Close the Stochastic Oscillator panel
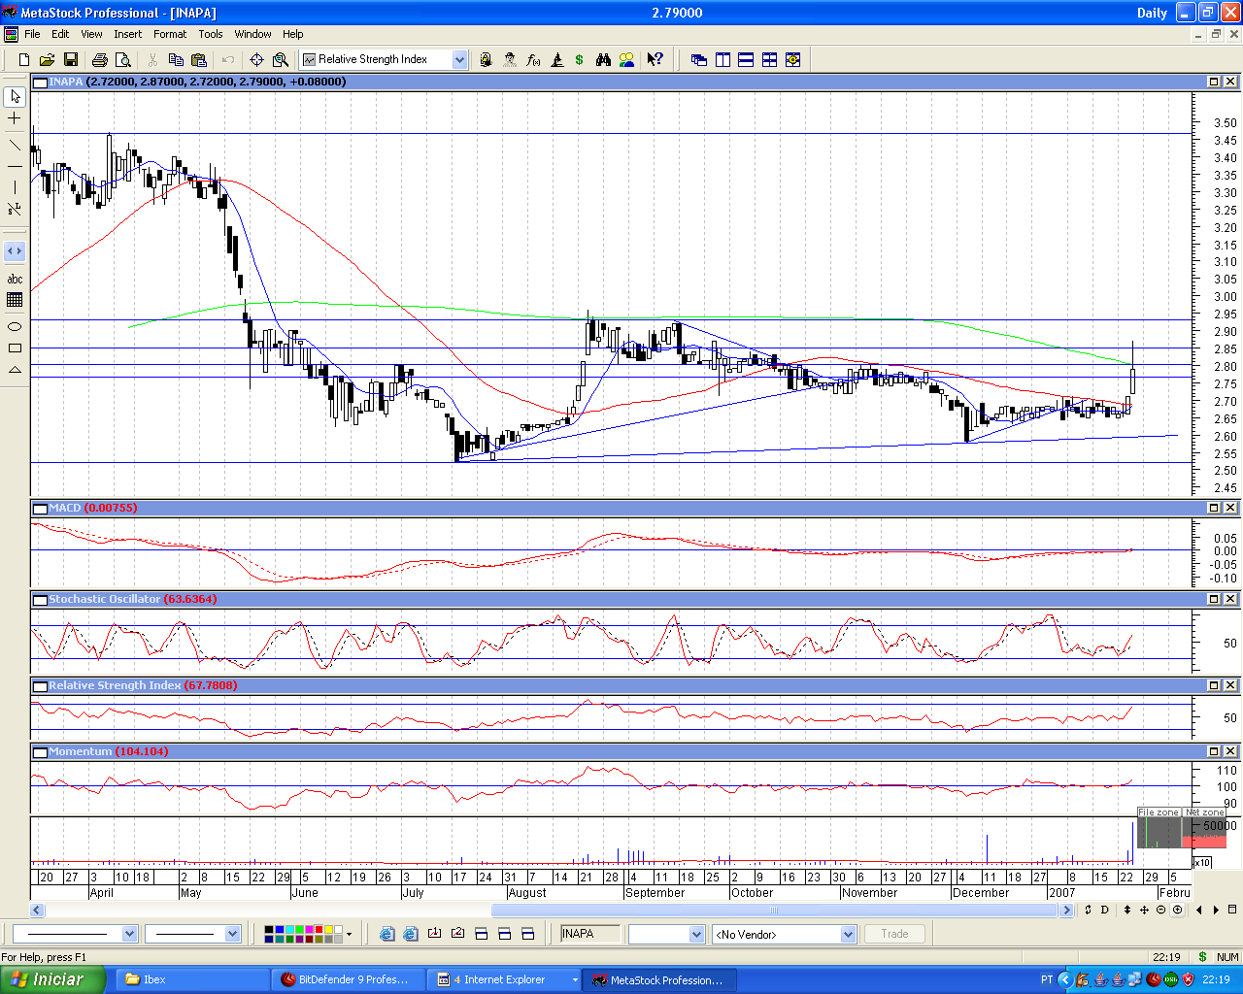1243x994 pixels. click(1230, 599)
